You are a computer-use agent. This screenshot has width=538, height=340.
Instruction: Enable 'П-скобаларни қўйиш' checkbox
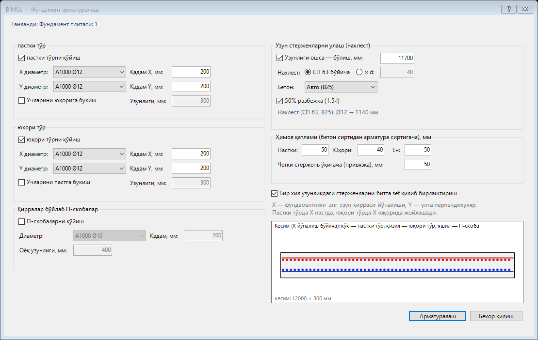pyautogui.click(x=22, y=221)
